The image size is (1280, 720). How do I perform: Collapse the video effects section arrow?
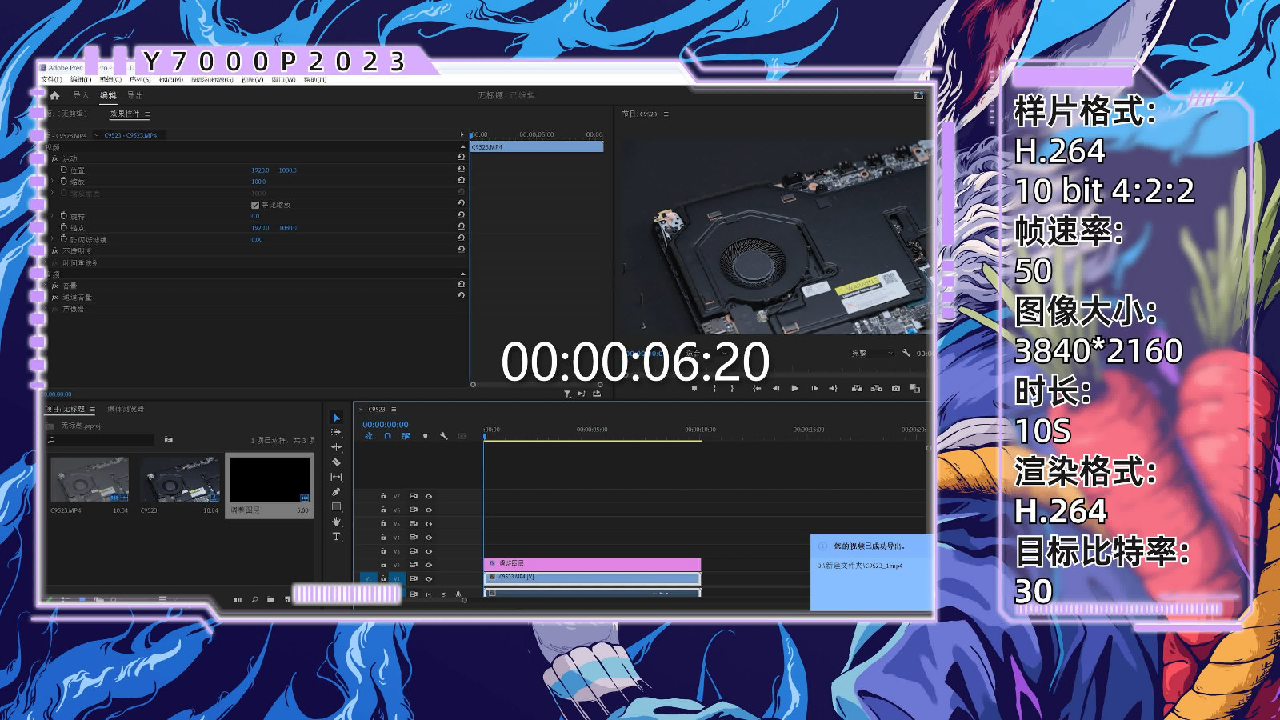point(462,146)
